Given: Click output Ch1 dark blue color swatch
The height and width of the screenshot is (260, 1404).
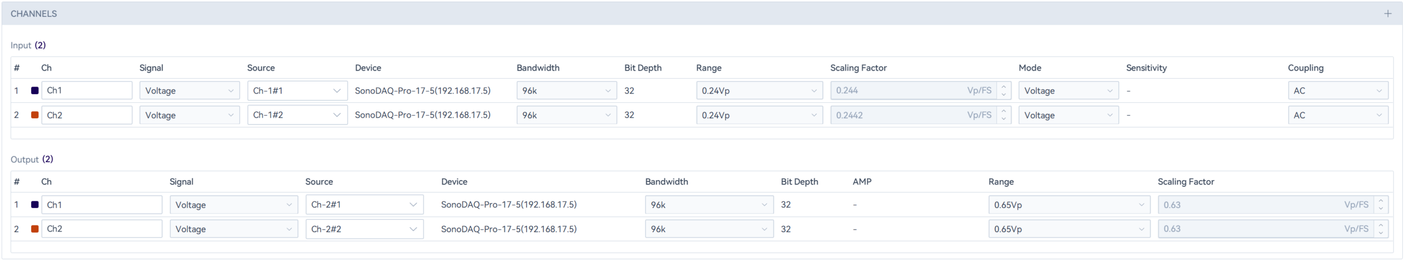Looking at the screenshot, I should pos(35,205).
